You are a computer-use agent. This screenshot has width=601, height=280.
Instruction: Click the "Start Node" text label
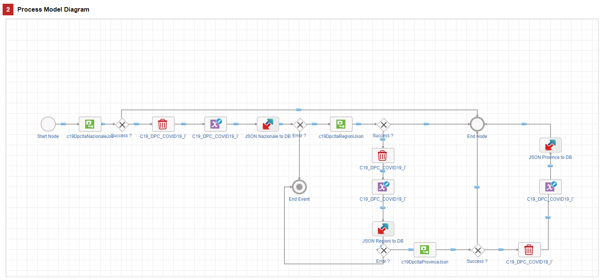click(x=48, y=136)
